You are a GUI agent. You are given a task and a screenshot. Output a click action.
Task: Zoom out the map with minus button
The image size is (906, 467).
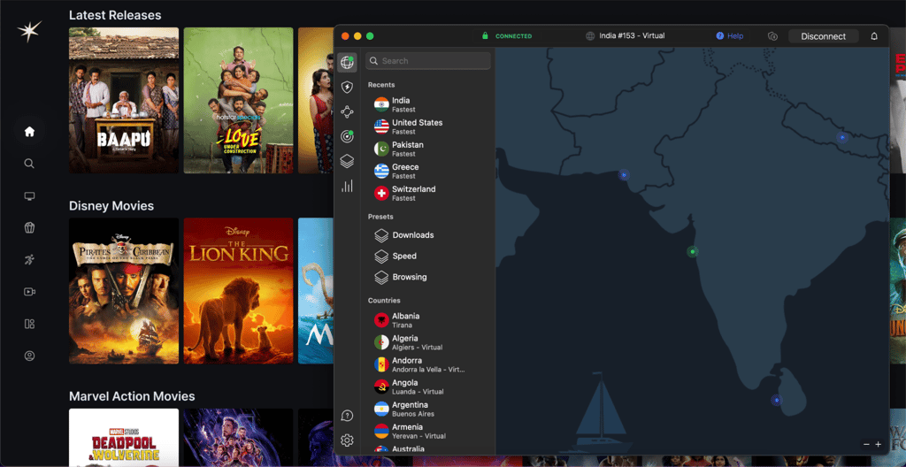coord(866,445)
